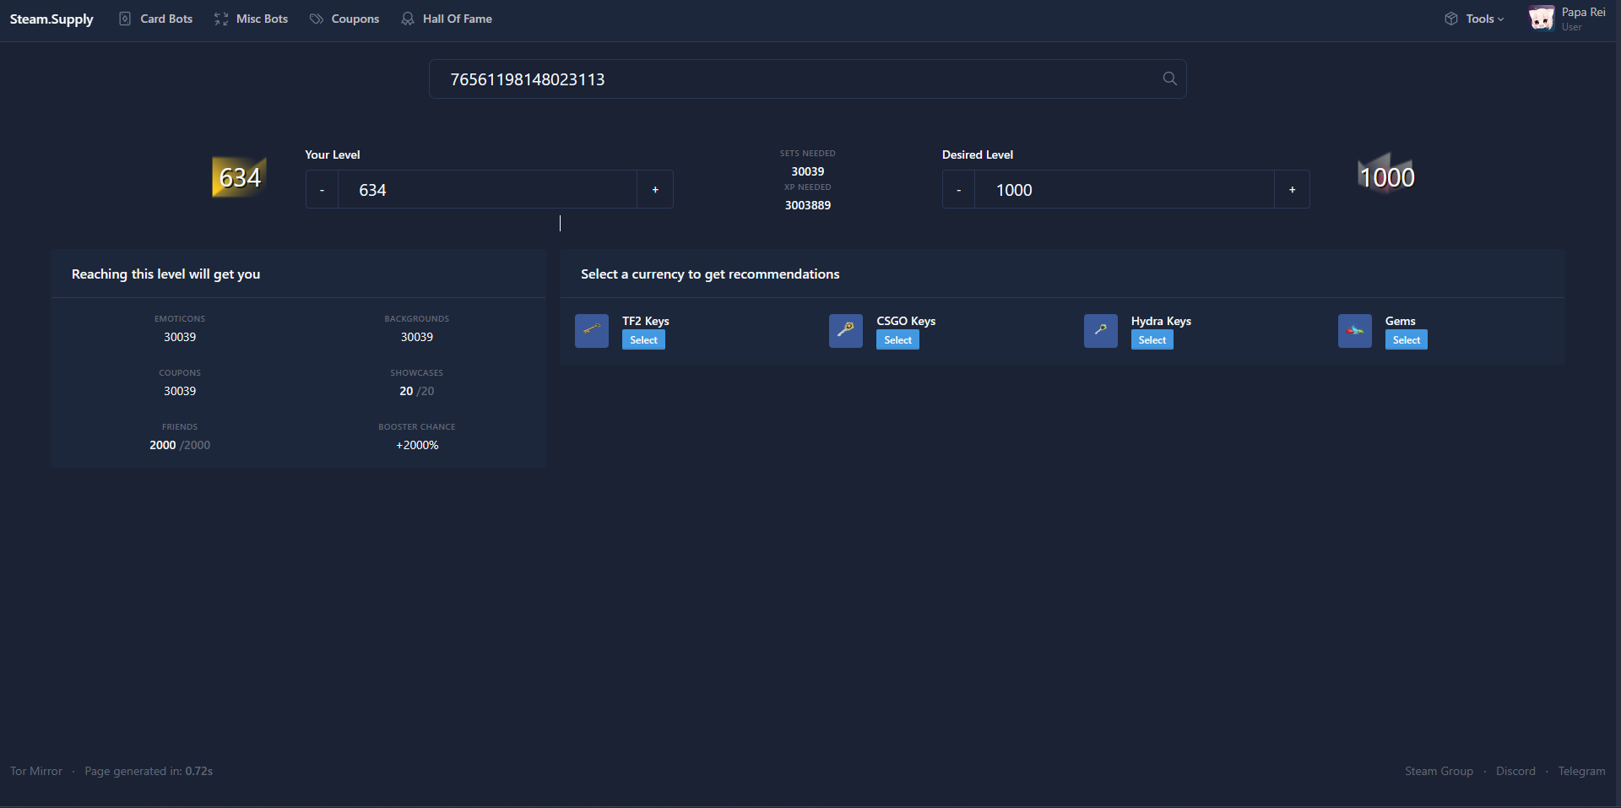Click the Desired Level input field
The image size is (1621, 808).
tap(1125, 189)
